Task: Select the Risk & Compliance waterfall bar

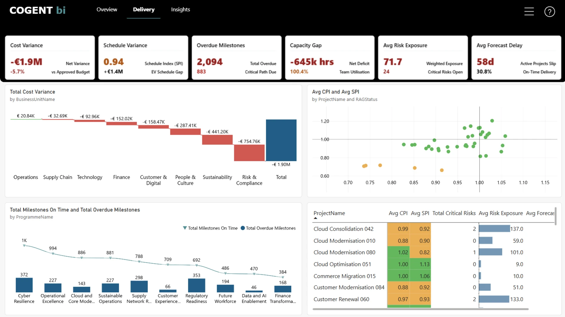Action: point(249,153)
